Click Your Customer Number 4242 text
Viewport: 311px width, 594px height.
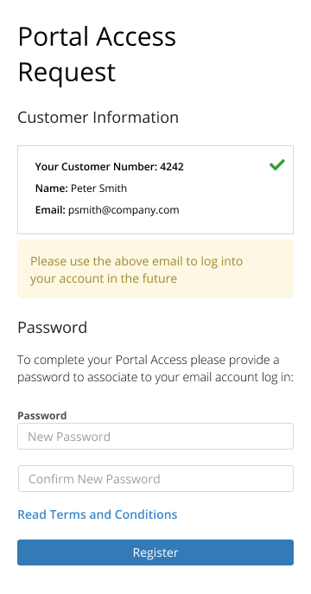pyautogui.click(x=110, y=167)
